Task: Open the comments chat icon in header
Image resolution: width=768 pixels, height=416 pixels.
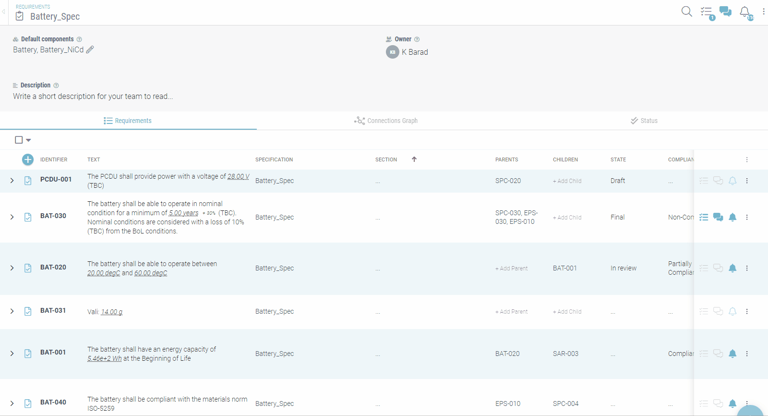Action: (x=725, y=12)
